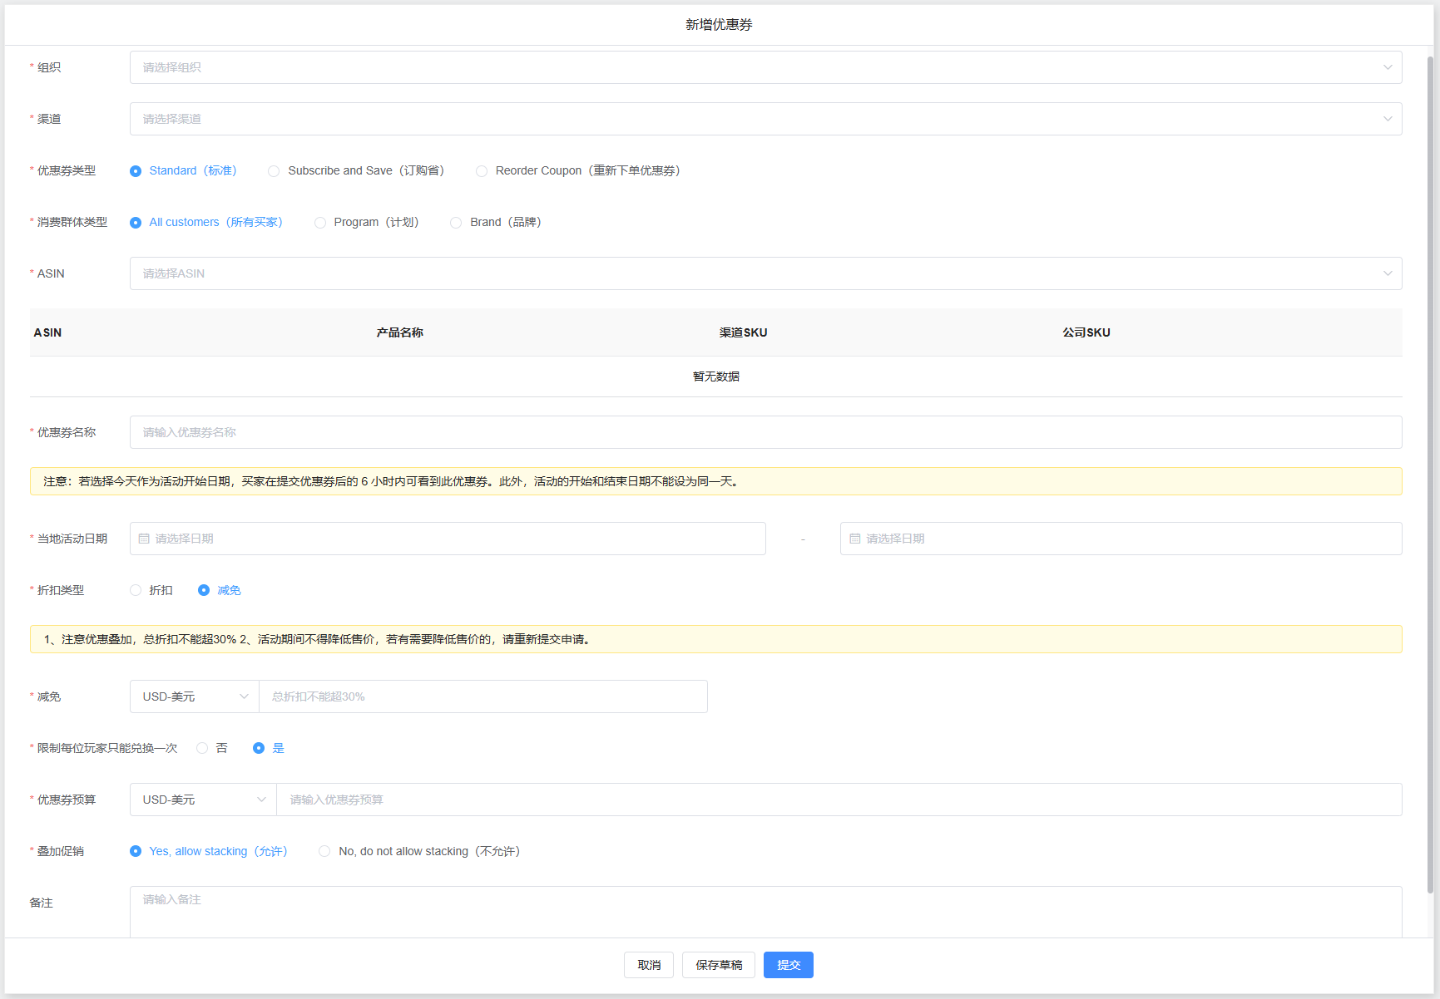
Task: Choose 折扣 discount type radio
Action: pos(136,590)
